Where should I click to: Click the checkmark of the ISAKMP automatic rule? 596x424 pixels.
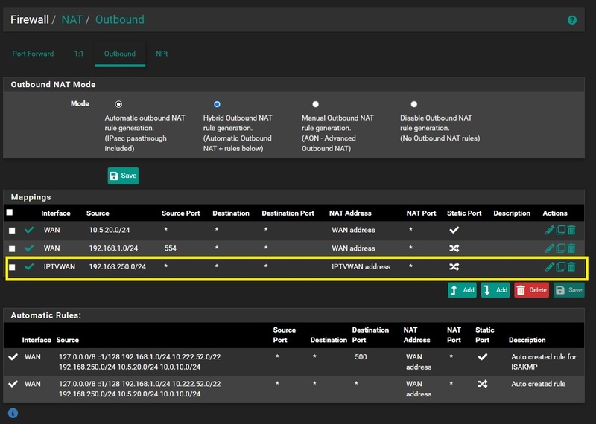coord(13,357)
